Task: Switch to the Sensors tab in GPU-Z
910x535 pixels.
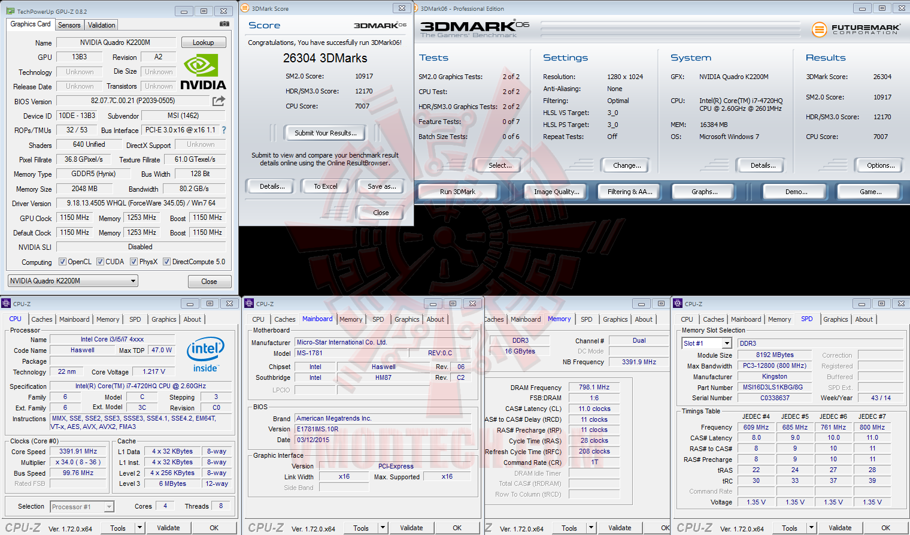Action: tap(69, 25)
